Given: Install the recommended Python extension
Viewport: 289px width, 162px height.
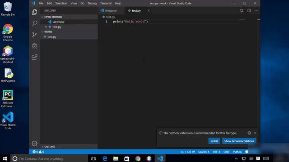Looking at the screenshot, I should tap(214, 141).
